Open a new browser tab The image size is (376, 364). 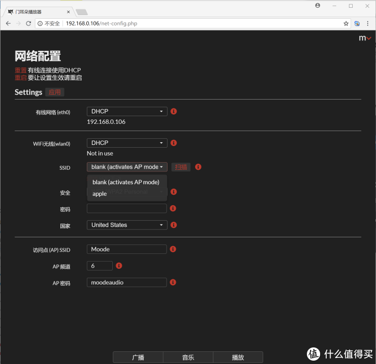tap(81, 12)
